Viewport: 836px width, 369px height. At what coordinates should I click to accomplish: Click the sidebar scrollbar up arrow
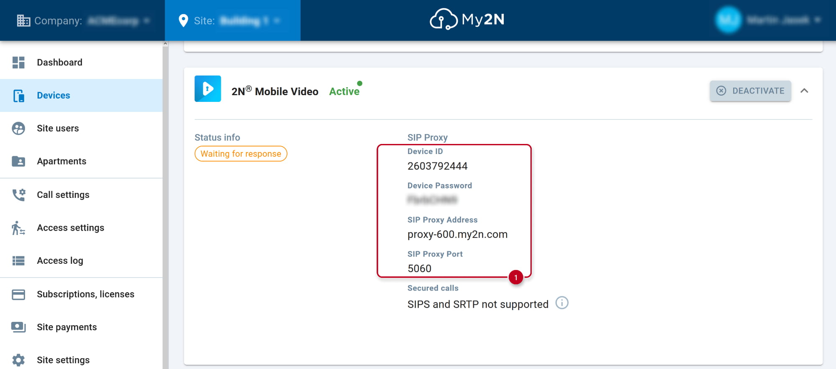pos(166,44)
